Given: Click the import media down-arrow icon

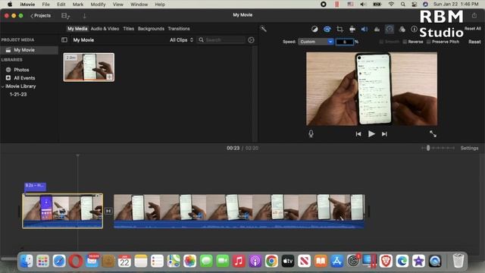Looking at the screenshot, I should pos(84,16).
